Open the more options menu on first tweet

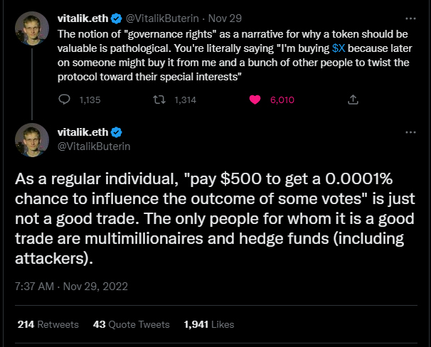410,17
